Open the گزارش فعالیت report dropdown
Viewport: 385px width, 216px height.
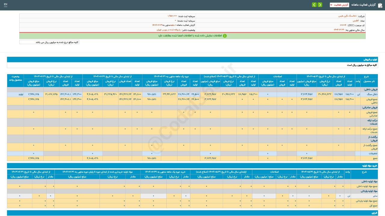339,5
